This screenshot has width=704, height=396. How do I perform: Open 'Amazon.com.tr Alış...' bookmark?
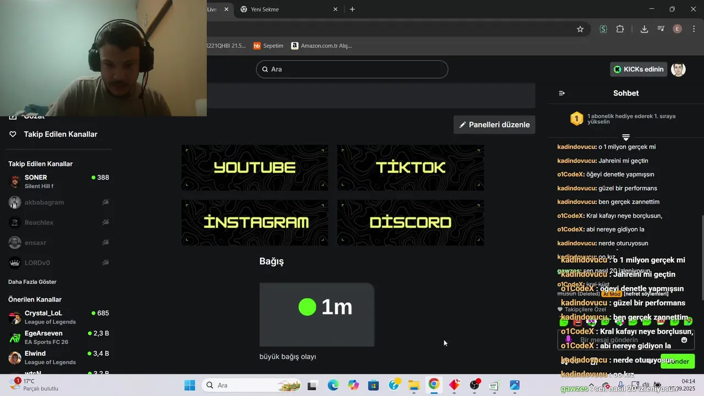[x=322, y=46]
